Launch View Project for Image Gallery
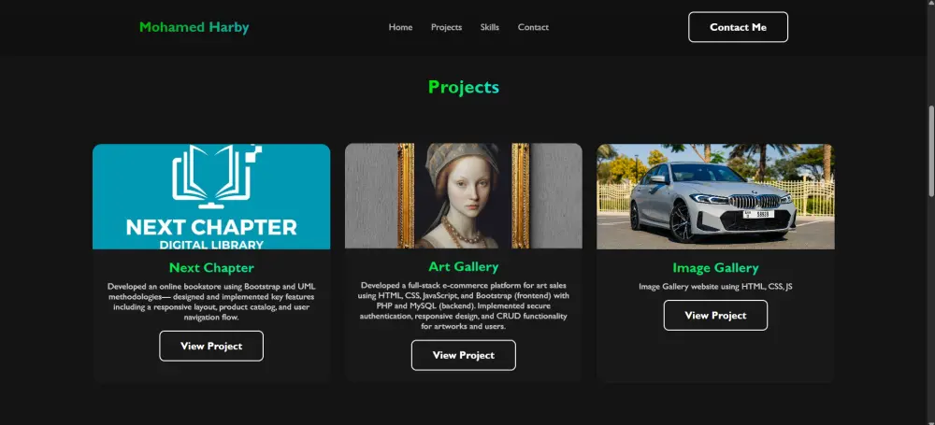The image size is (935, 425). [x=715, y=316]
